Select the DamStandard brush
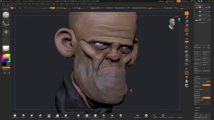214x120 pixels. click(87, 116)
